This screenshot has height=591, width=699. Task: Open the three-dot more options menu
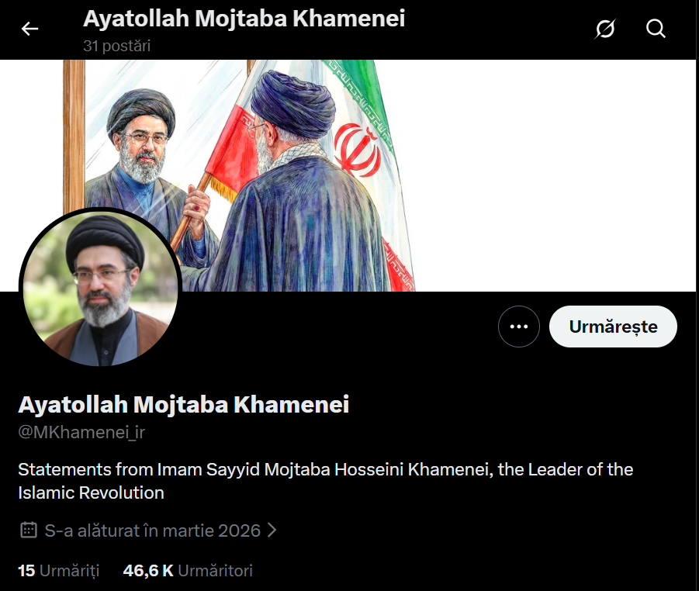pyautogui.click(x=519, y=327)
